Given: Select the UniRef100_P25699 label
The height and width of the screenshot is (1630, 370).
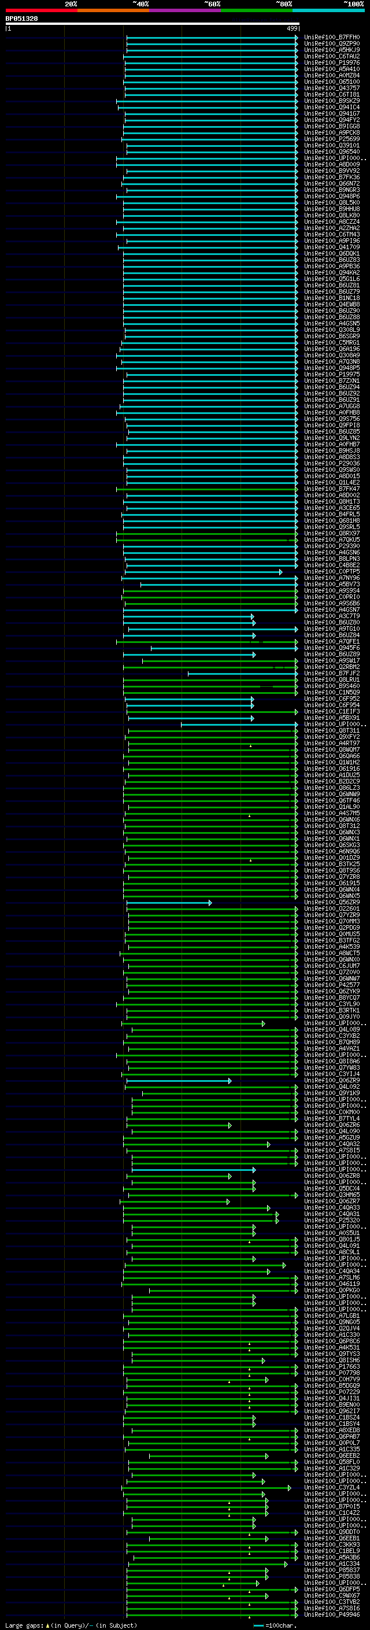Looking at the screenshot, I should click(x=331, y=139).
